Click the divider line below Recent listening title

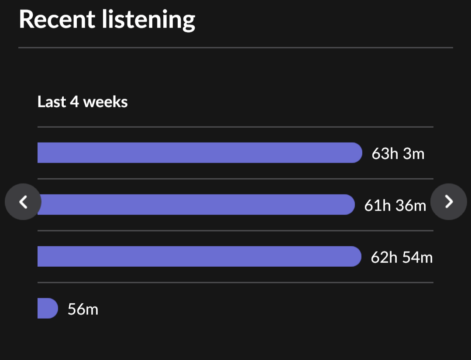tap(236, 48)
